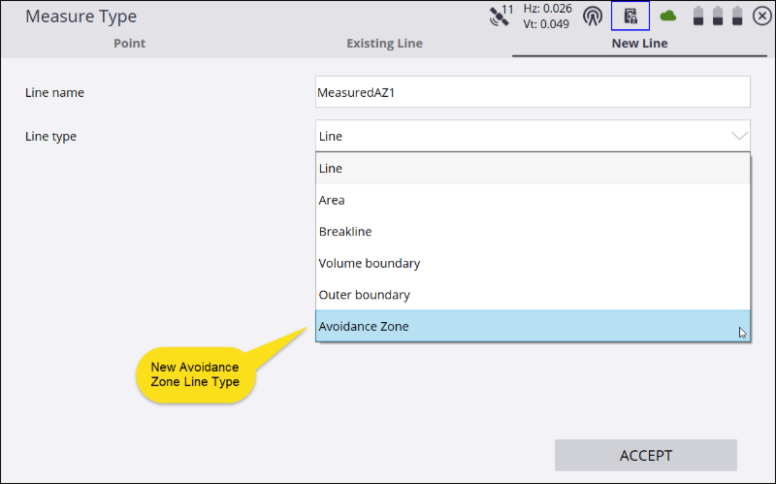Choose Breakline from the list
Screen dimensions: 776x484
(533, 232)
